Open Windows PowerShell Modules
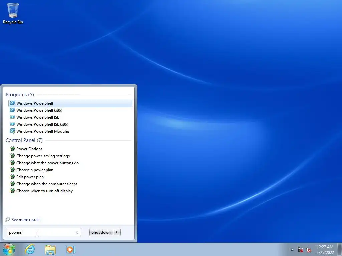 (x=70, y=131)
